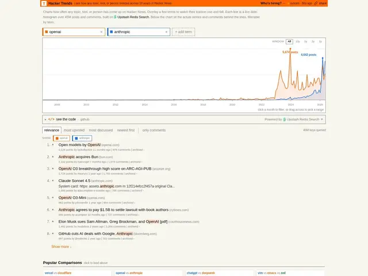Toggle the openai show filter chip
Image resolution: width=368 pixels, height=276 pixels.
(x=62, y=138)
